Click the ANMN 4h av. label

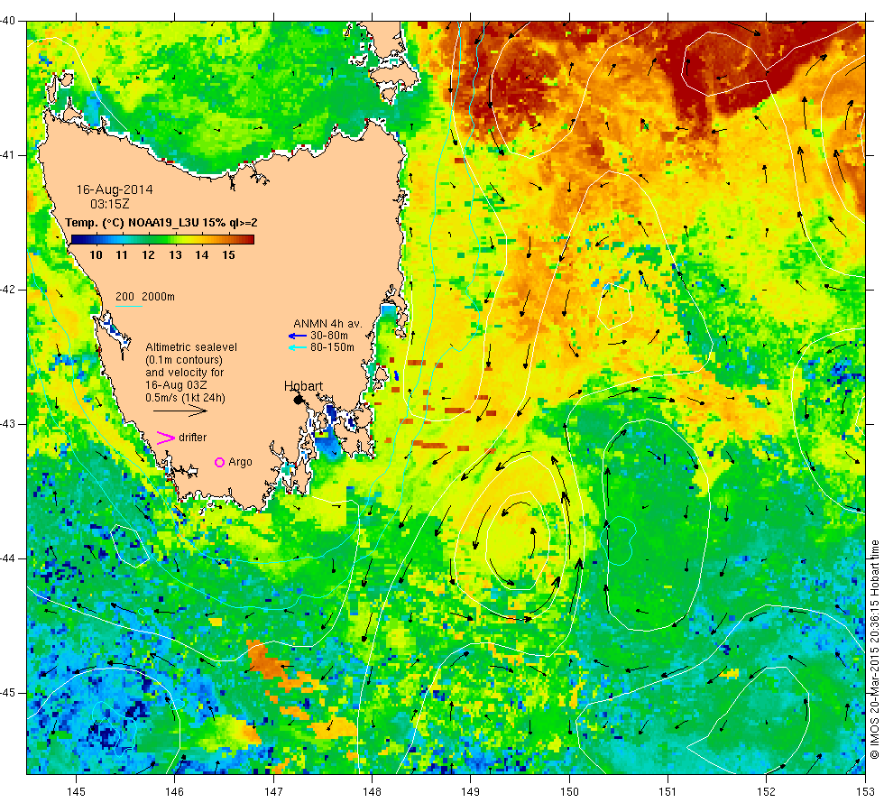[327, 324]
